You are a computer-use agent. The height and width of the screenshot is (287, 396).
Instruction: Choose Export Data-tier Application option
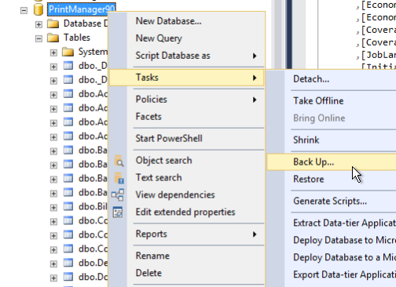(332, 274)
